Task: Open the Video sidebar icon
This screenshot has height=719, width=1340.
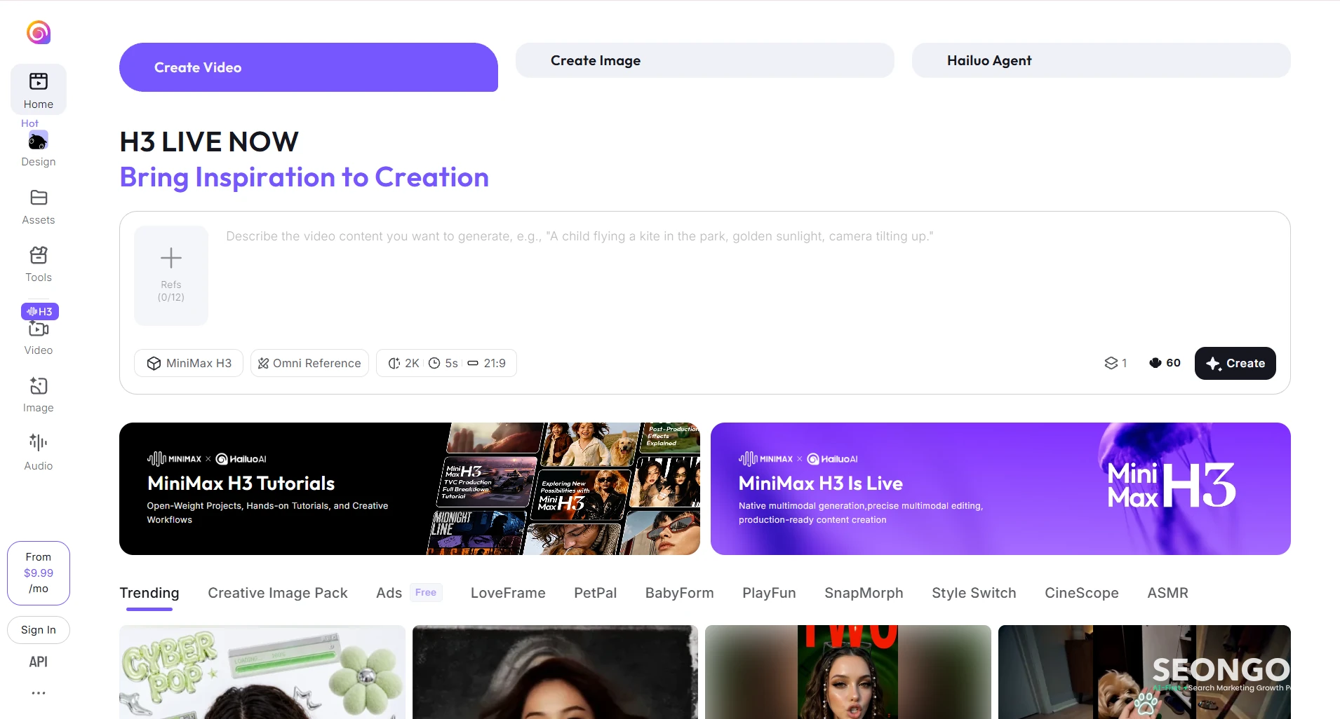Action: pos(39,330)
